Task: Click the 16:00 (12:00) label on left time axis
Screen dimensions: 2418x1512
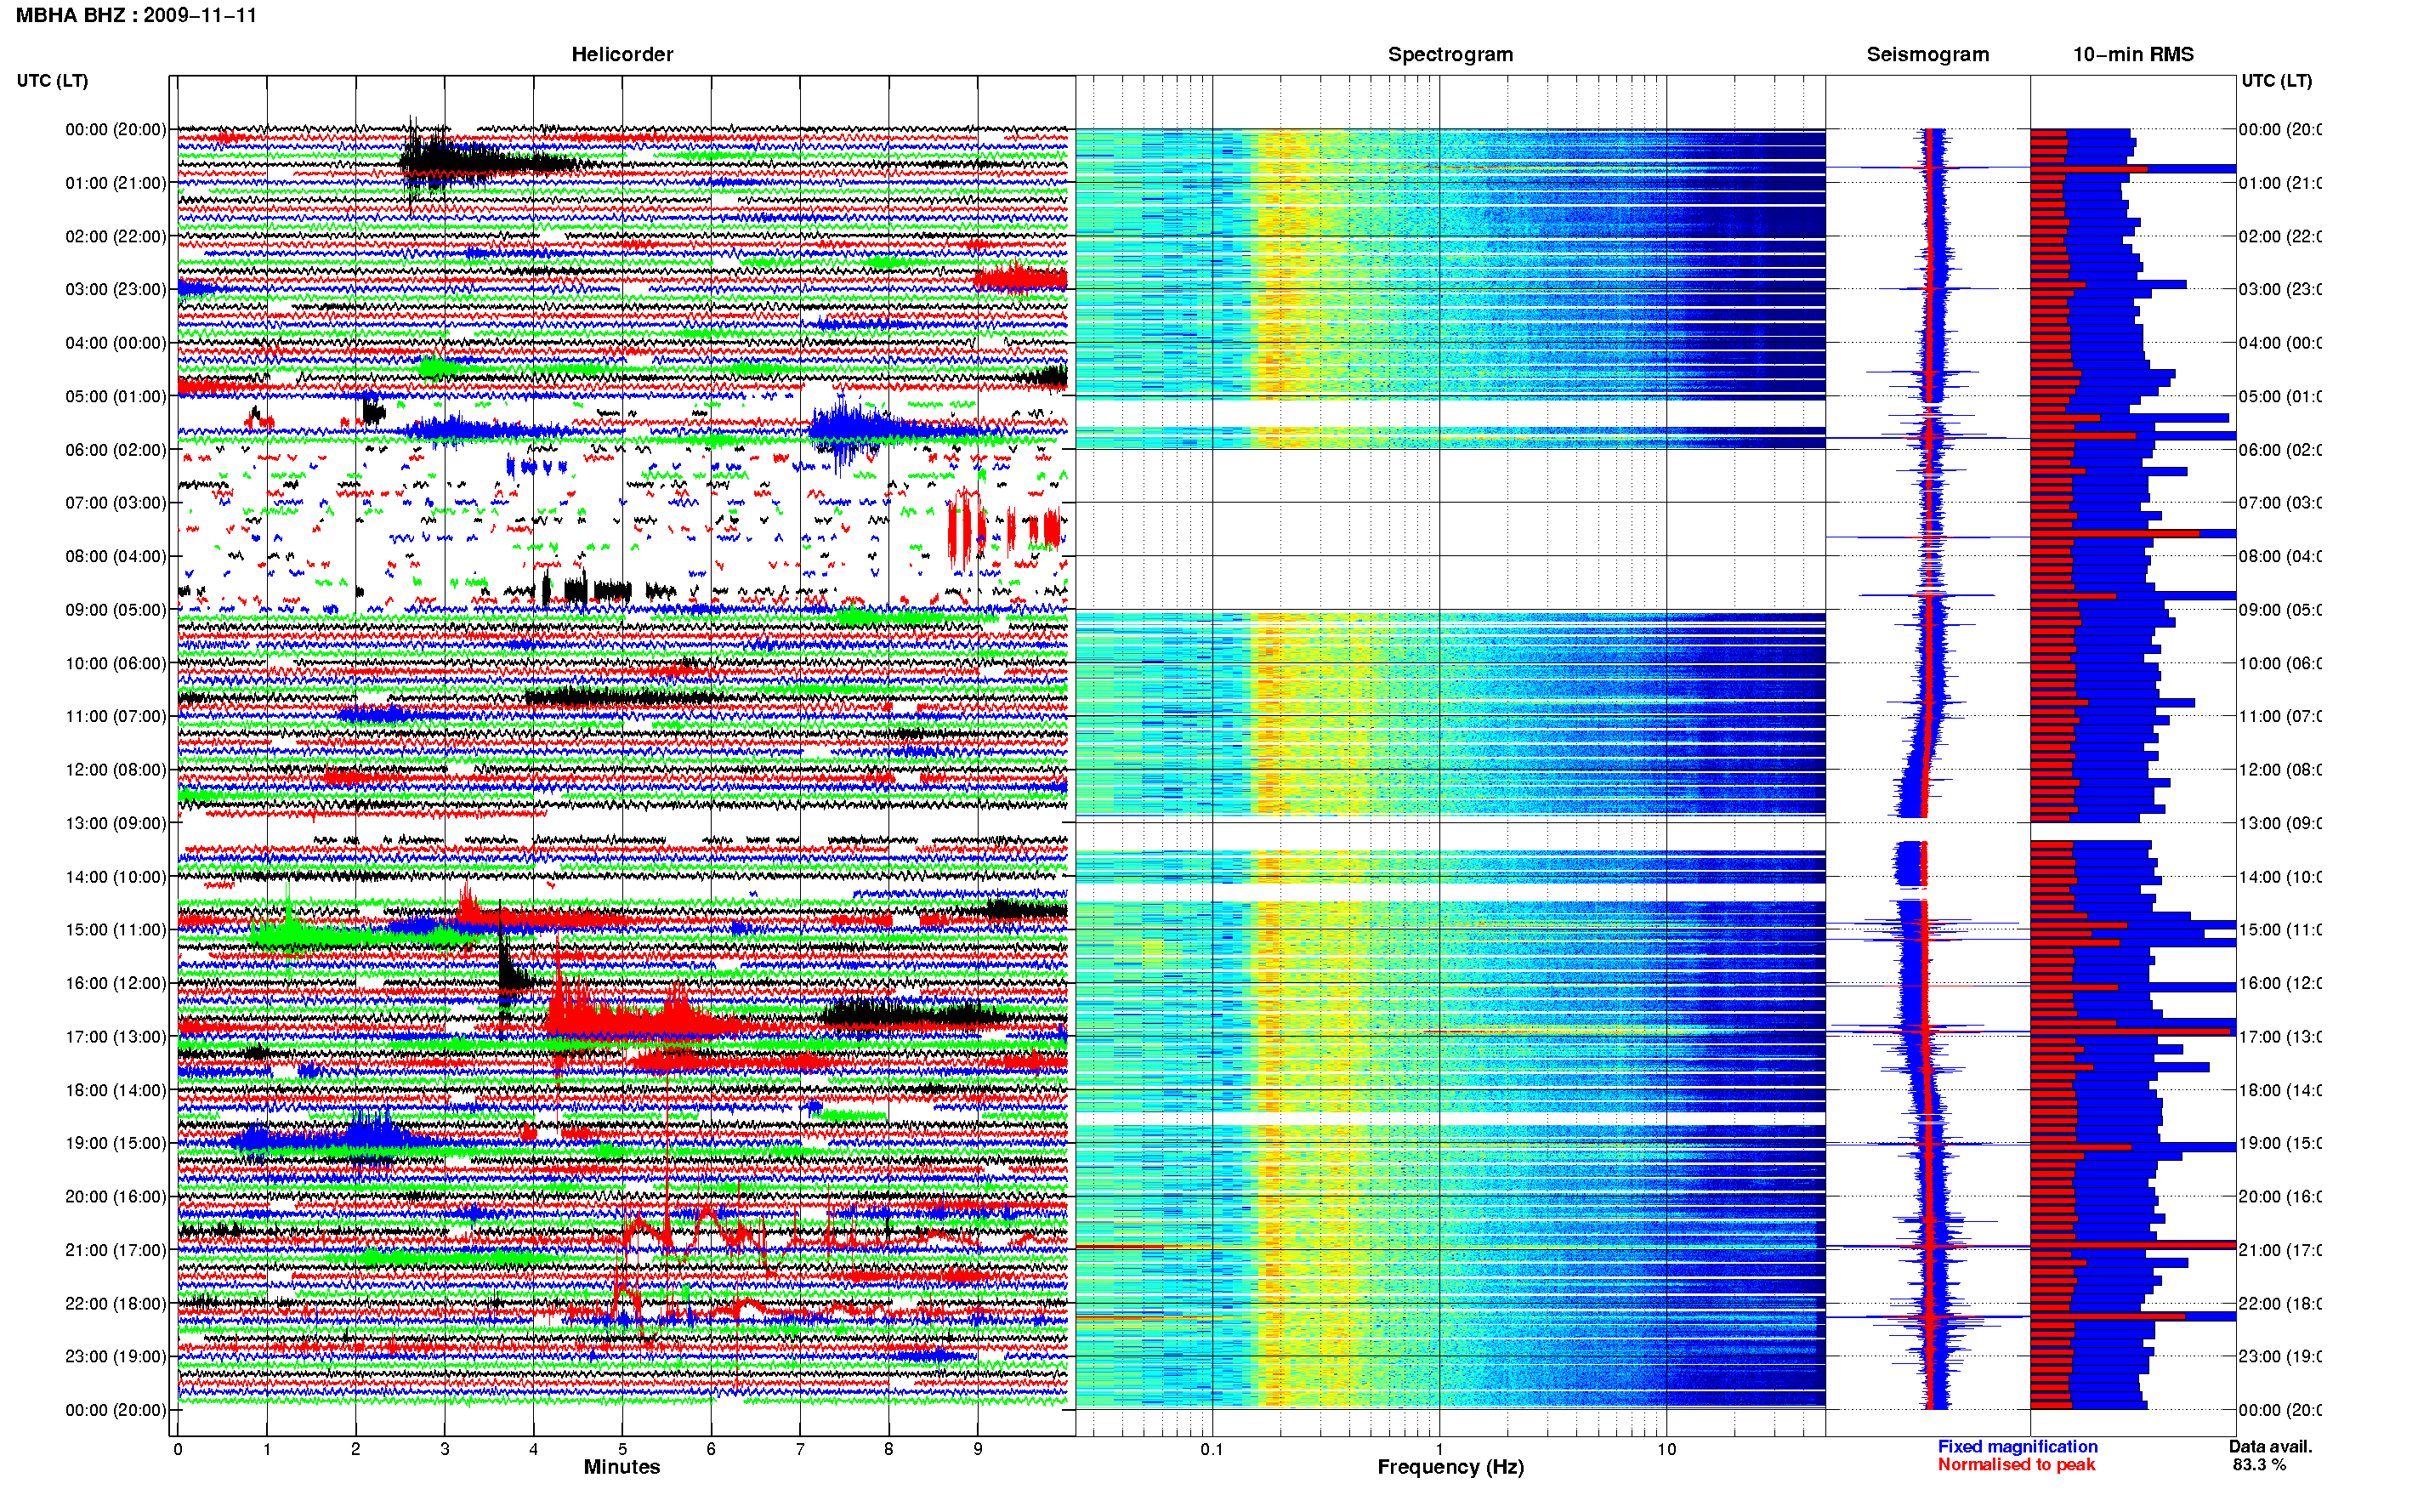Action: click(x=116, y=983)
